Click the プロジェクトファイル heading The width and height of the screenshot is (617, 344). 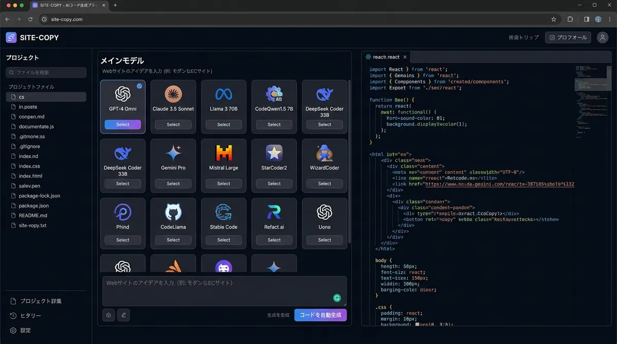pos(31,87)
